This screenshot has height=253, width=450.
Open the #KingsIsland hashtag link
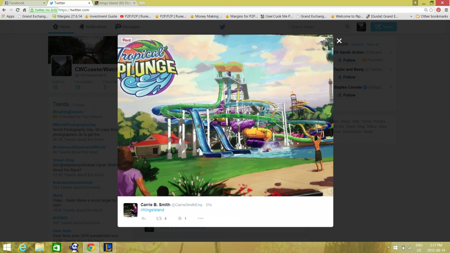[x=152, y=210]
